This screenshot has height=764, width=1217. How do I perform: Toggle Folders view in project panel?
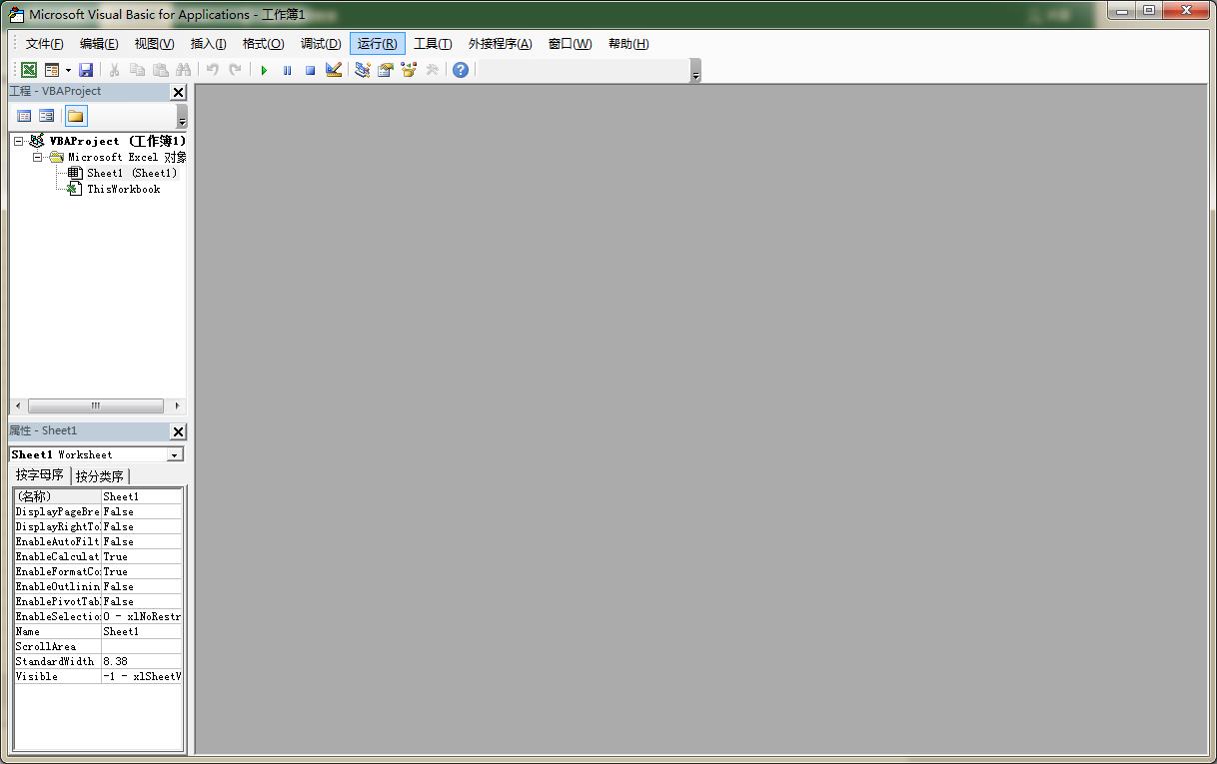pyautogui.click(x=76, y=116)
